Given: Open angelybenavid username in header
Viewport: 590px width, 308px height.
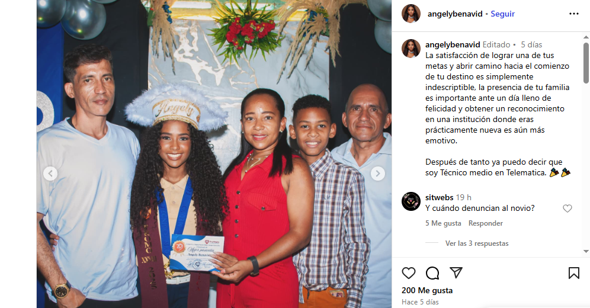Looking at the screenshot, I should point(455,14).
